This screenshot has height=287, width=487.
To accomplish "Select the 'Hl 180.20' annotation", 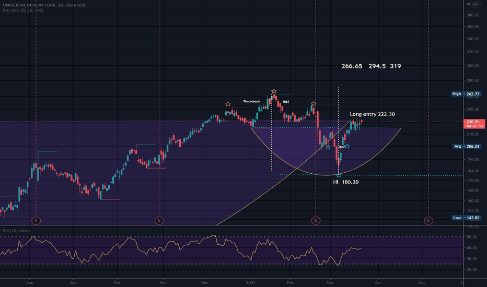I will pyautogui.click(x=346, y=182).
